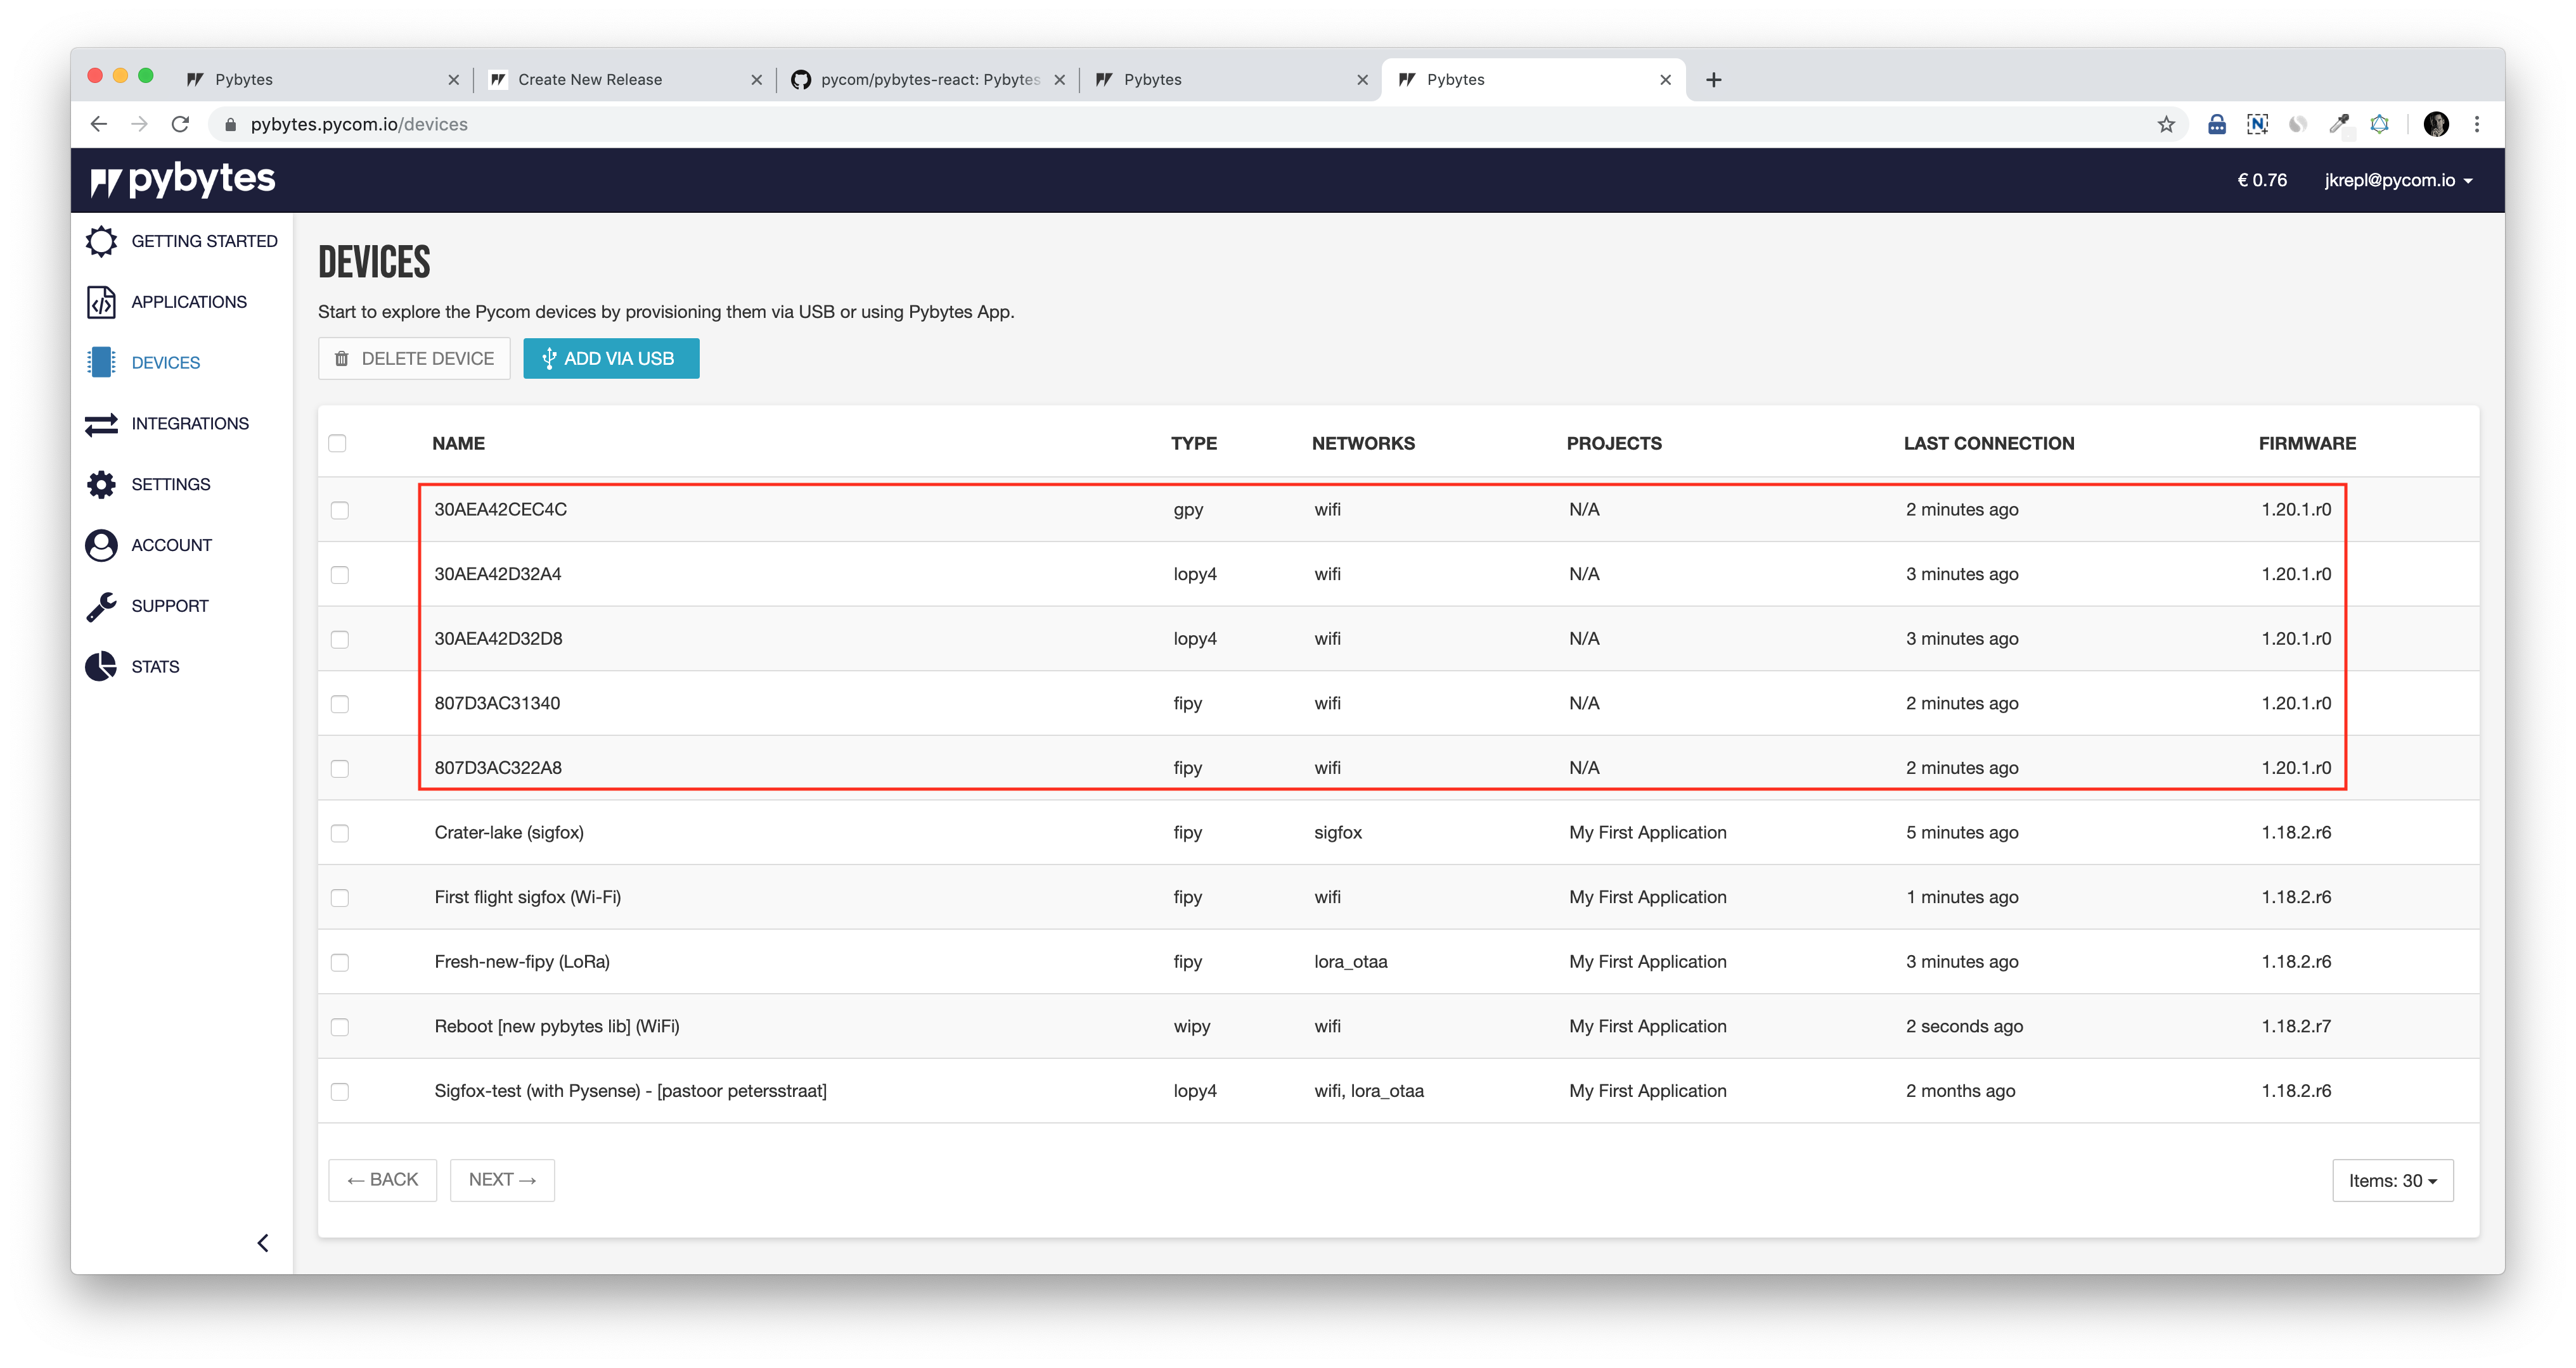Click the browser address bar
The height and width of the screenshot is (1368, 2576).
click(x=1100, y=124)
